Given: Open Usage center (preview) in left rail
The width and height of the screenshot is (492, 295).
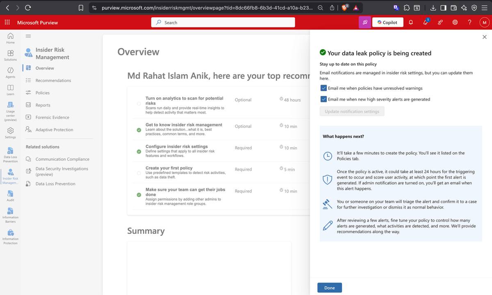Looking at the screenshot, I should (x=10, y=112).
